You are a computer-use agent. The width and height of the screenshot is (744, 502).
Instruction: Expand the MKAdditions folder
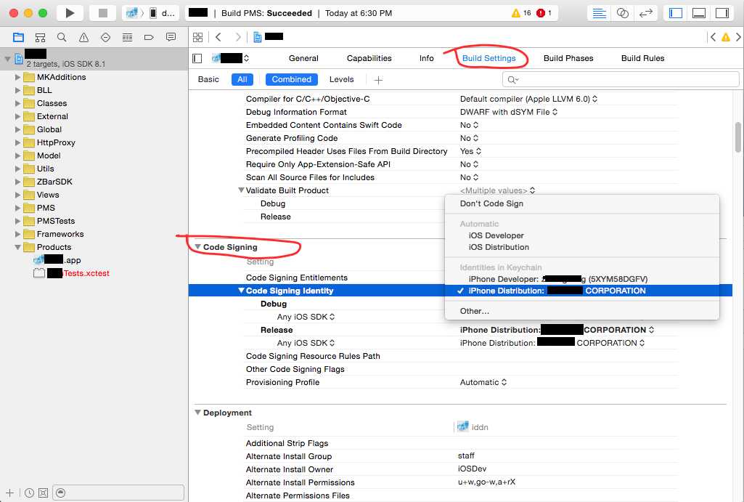[17, 77]
